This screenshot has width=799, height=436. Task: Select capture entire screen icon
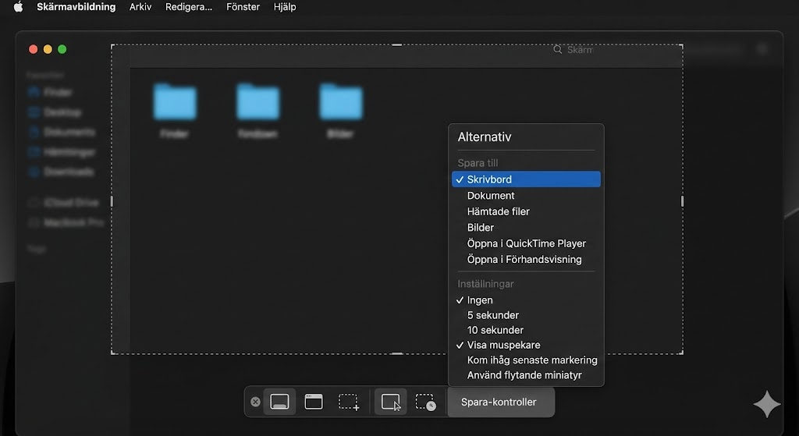[279, 402]
